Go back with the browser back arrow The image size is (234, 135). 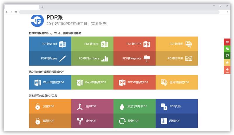[7, 12]
